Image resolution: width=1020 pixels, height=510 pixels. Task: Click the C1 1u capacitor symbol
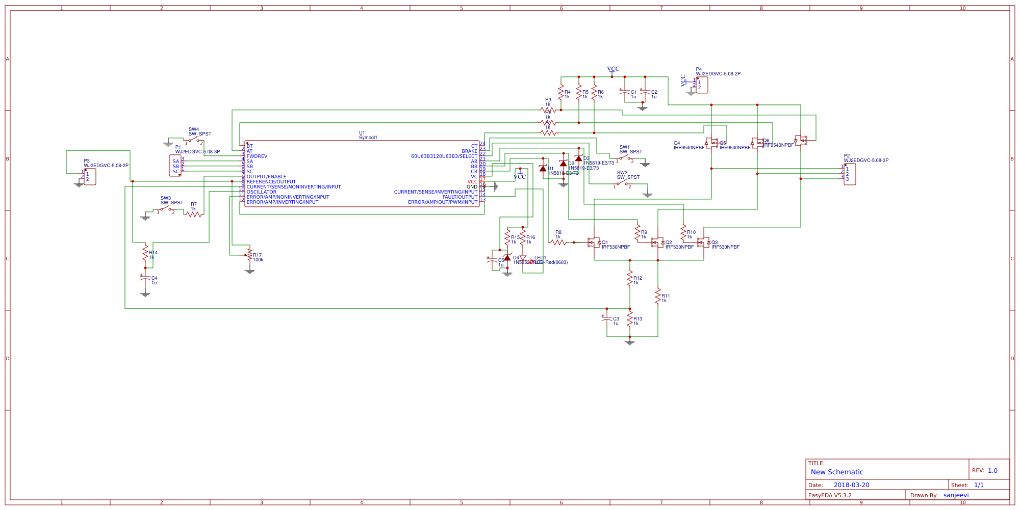(626, 93)
